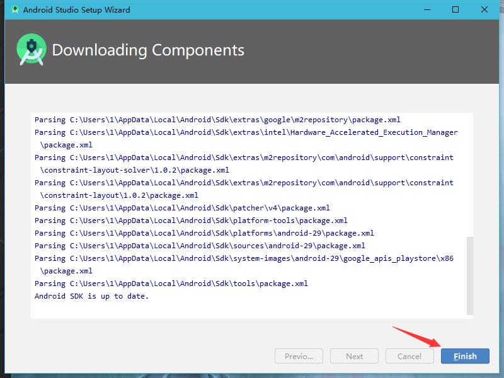Screen dimensions: 504x378
Task: Close the Setup Wizard window
Action: tap(484, 9)
